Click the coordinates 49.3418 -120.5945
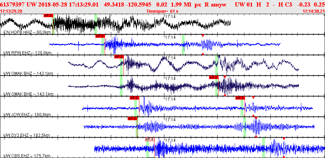 pyautogui.click(x=128, y=4)
